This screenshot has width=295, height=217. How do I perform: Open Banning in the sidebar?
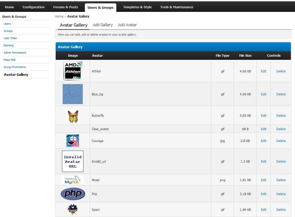click(9, 45)
